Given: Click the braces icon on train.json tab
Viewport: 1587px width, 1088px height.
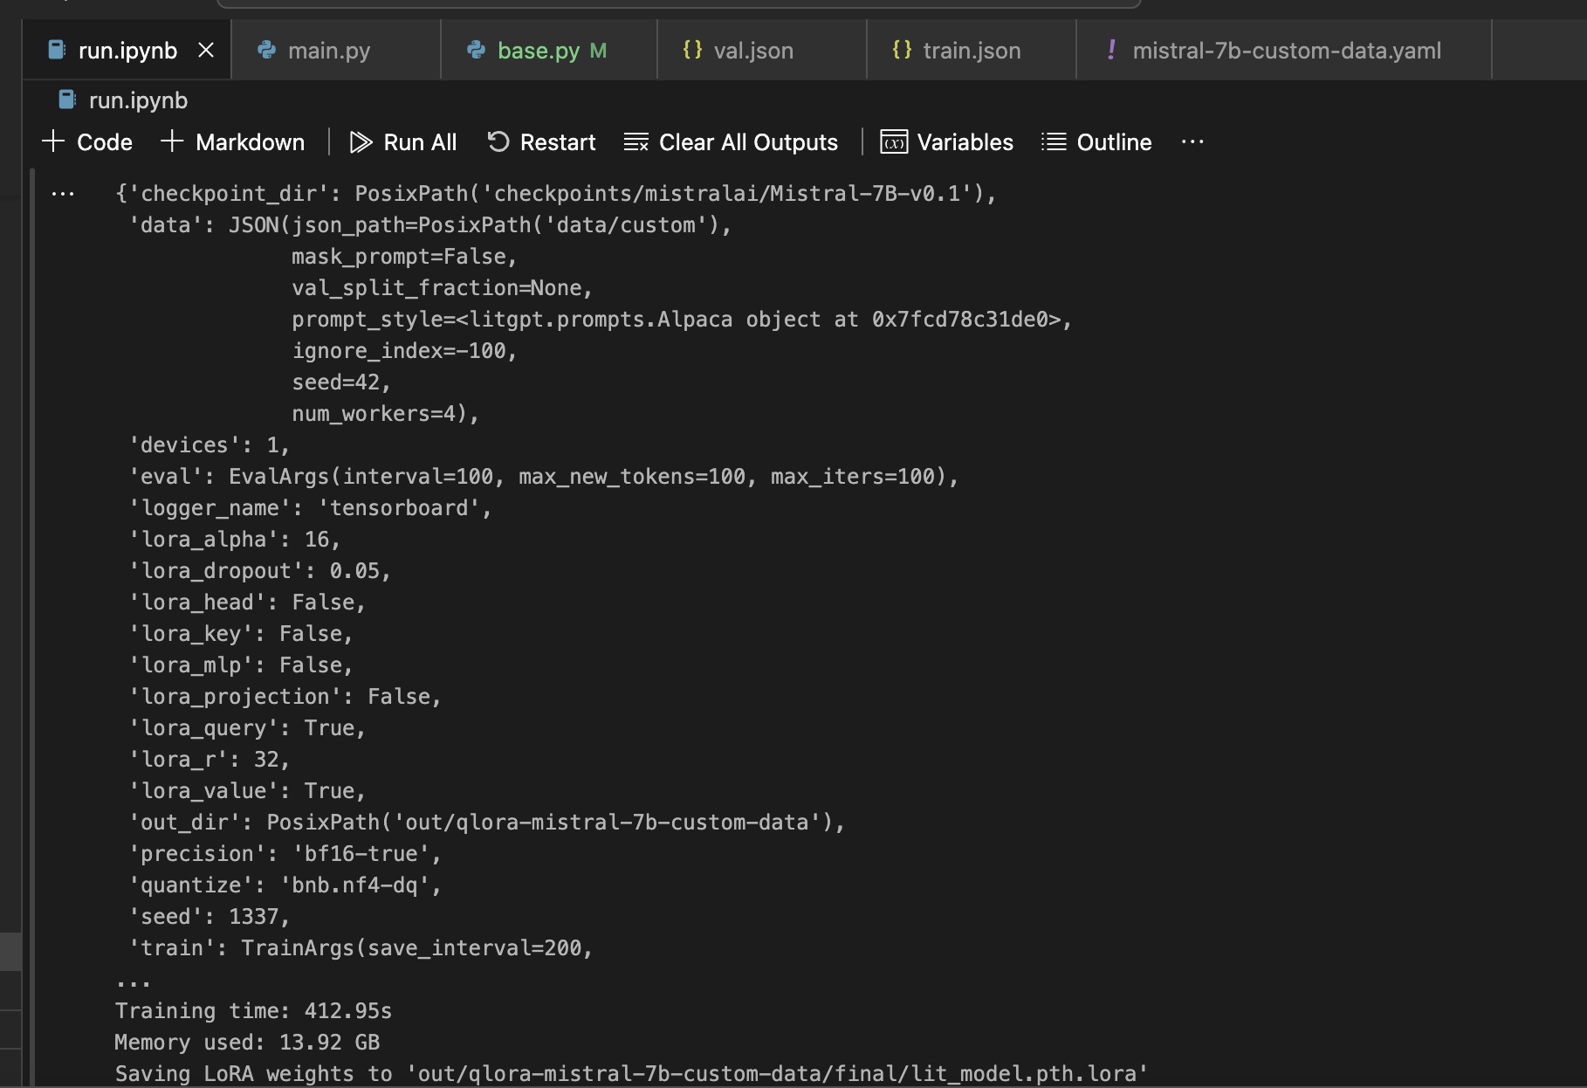Looking at the screenshot, I should (902, 50).
